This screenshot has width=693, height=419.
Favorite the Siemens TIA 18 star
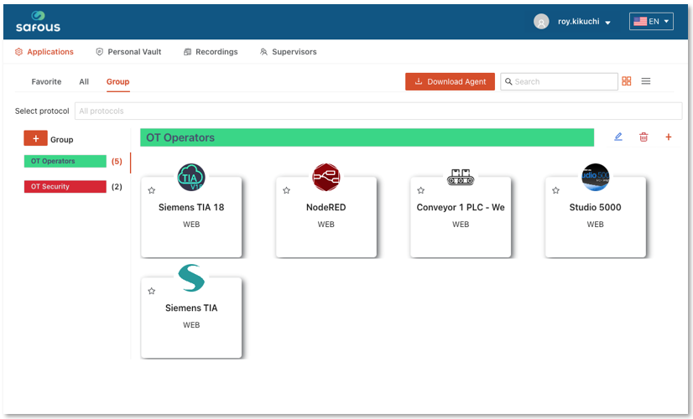152,191
